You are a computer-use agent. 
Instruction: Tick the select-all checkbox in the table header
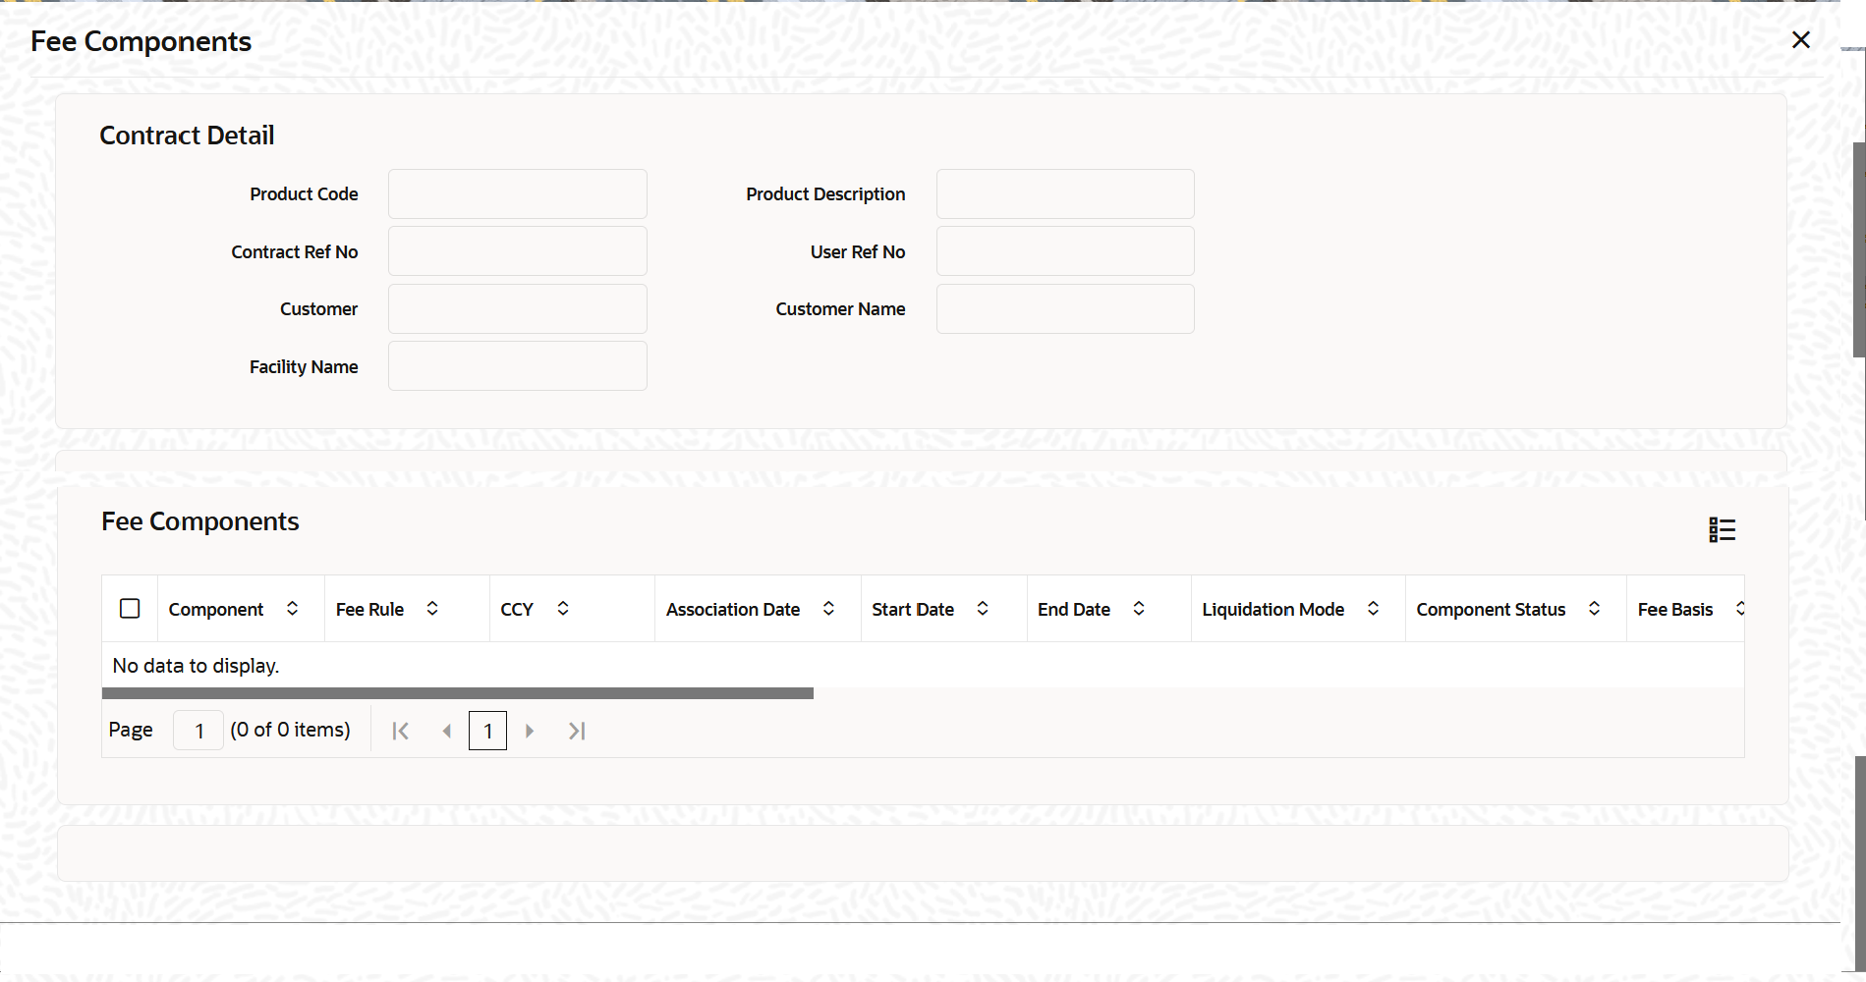click(130, 609)
